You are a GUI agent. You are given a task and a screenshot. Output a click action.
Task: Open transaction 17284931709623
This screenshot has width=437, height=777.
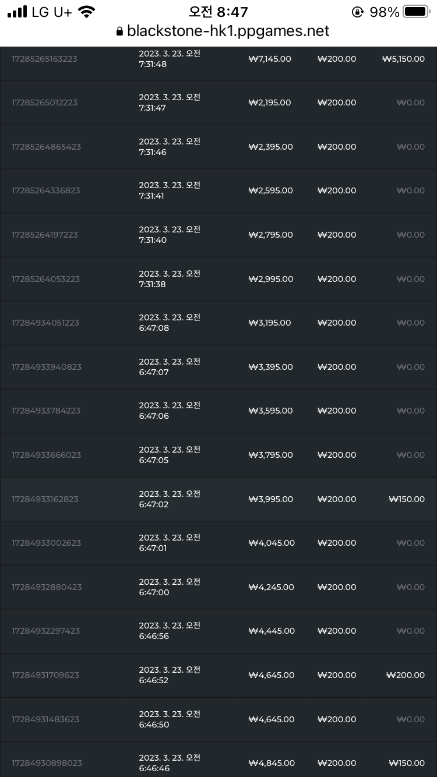pos(218,675)
